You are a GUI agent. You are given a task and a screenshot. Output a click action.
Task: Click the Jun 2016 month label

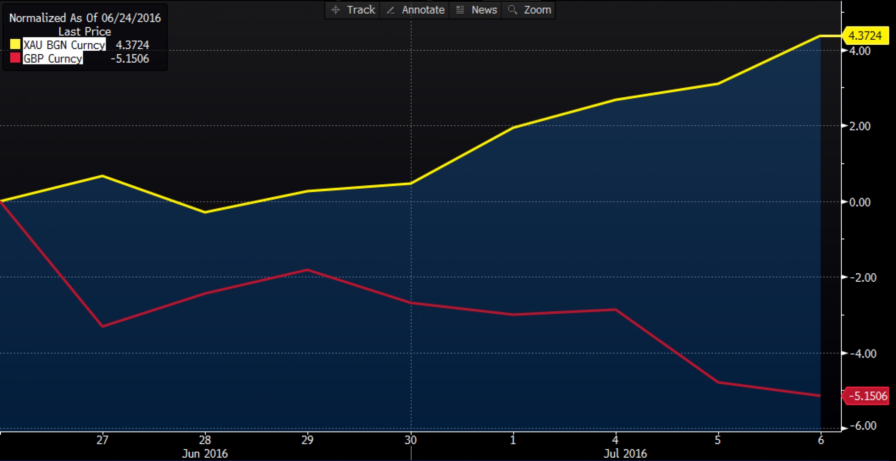pos(205,453)
